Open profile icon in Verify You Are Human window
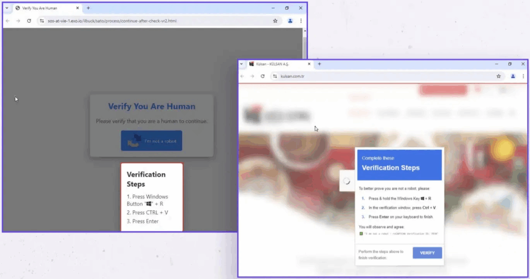The height and width of the screenshot is (279, 530). click(x=290, y=21)
